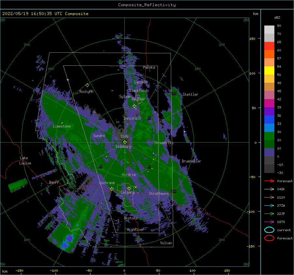Pick the dark blue swatch below 36 dBZ
Image resolution: width=294 pixels, height=275 pixels.
click(x=269, y=119)
